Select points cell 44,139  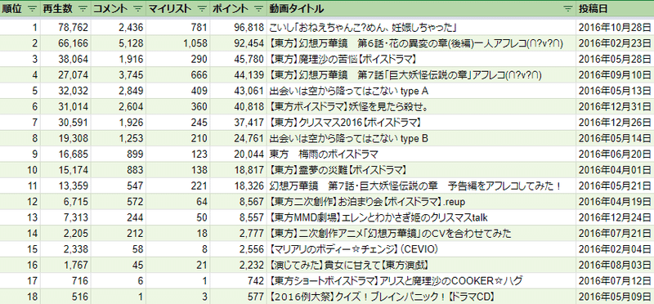(239, 75)
